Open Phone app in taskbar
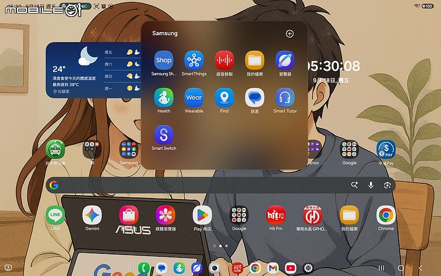Image resolution: width=441 pixels, height=276 pixels. coord(144,268)
